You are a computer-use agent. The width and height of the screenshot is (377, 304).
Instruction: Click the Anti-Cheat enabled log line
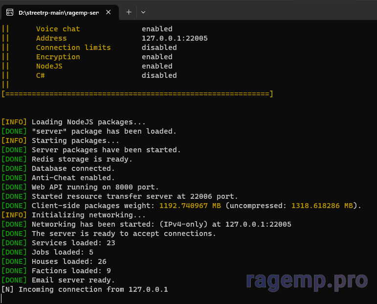coord(73,178)
